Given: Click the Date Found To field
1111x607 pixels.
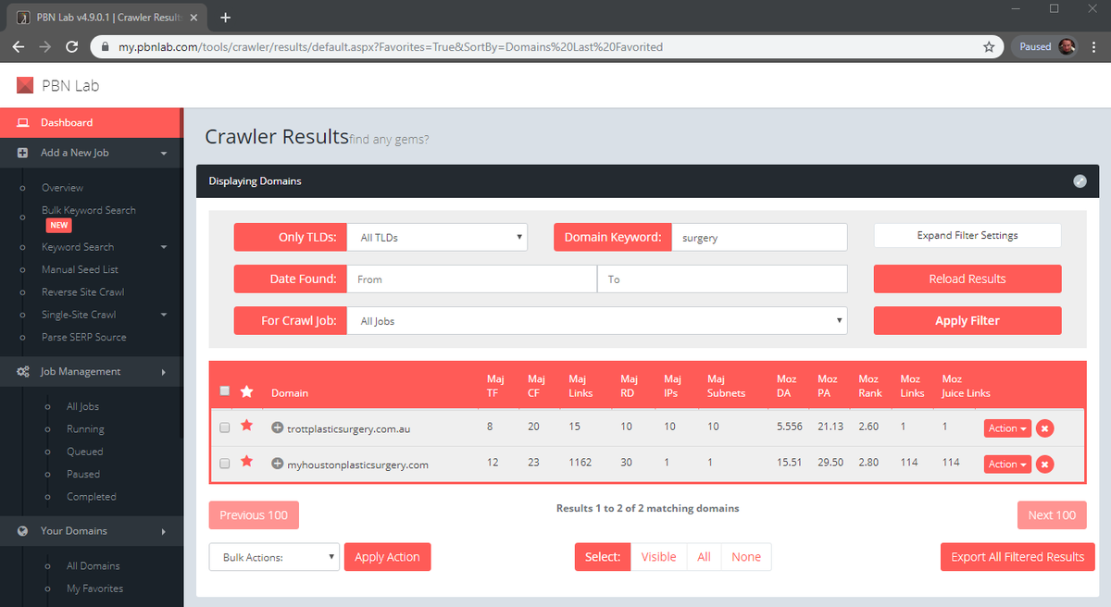Looking at the screenshot, I should (x=723, y=279).
